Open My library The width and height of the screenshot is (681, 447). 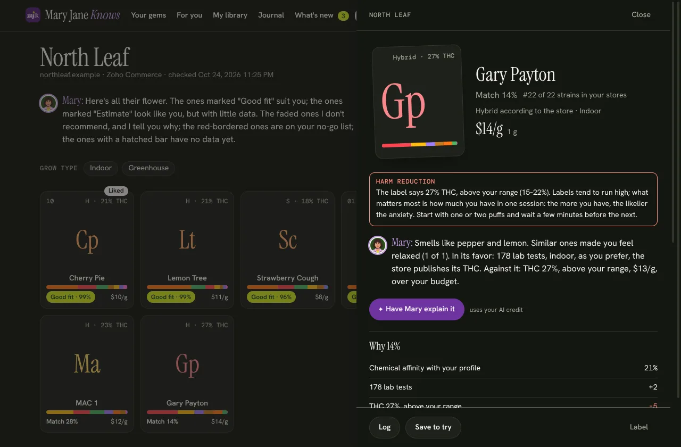point(230,15)
